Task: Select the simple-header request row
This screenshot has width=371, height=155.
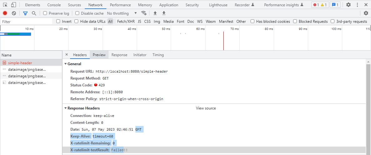Action: click(31, 63)
